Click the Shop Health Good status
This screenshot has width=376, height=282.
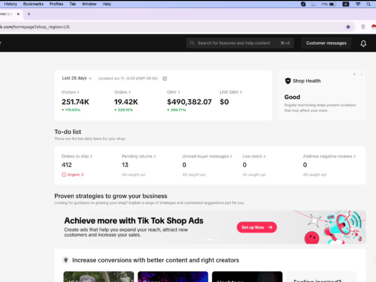(x=292, y=97)
